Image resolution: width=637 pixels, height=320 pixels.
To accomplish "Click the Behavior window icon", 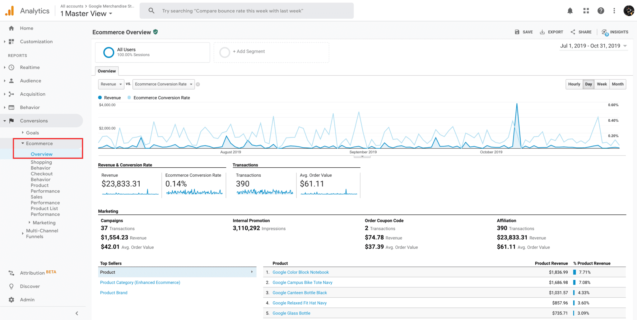I will pyautogui.click(x=12, y=107).
